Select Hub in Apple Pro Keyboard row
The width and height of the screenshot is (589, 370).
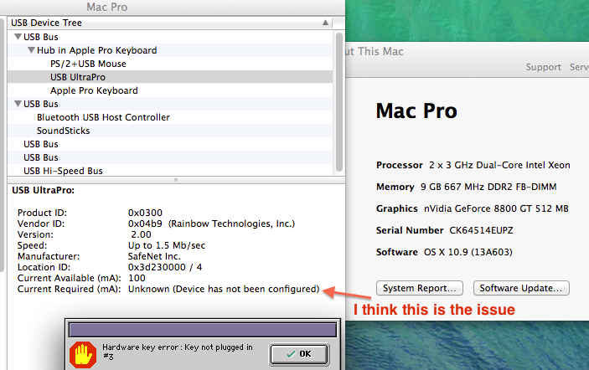tap(170, 50)
